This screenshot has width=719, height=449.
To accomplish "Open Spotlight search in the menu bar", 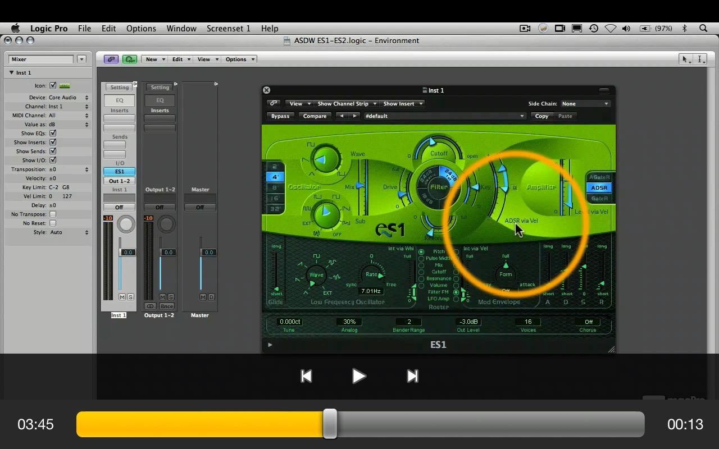I will tap(703, 28).
